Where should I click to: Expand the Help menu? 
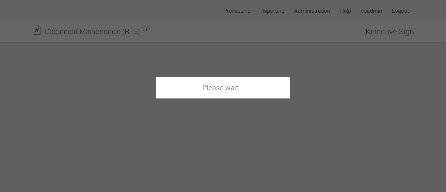pyautogui.click(x=345, y=11)
